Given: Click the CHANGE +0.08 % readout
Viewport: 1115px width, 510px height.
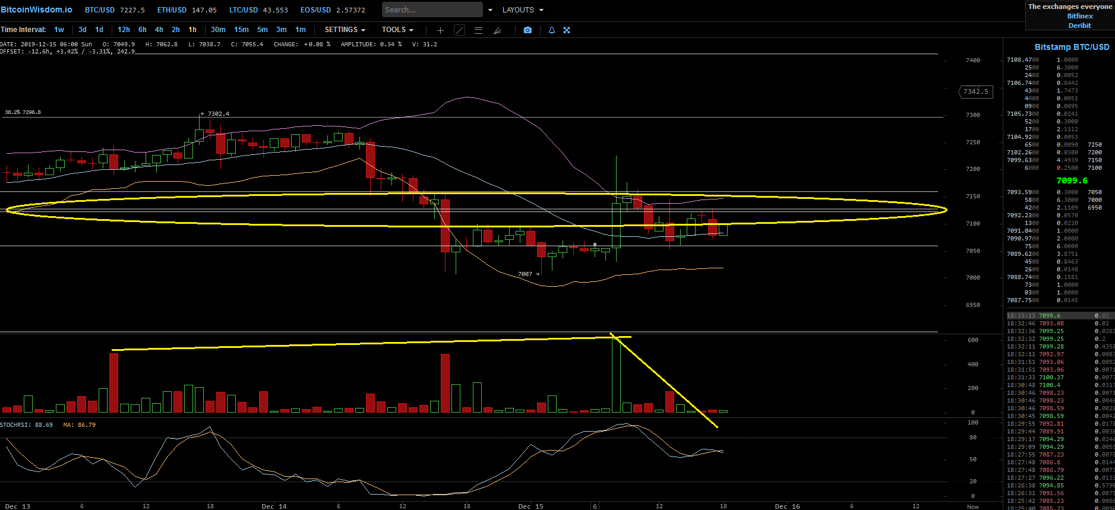Looking at the screenshot, I should click(x=302, y=45).
